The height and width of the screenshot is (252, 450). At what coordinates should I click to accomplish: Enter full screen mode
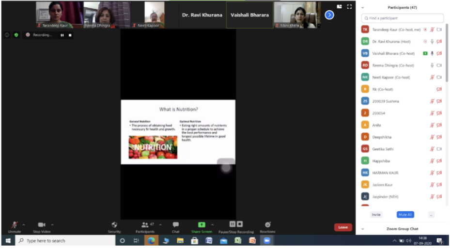coord(349,7)
